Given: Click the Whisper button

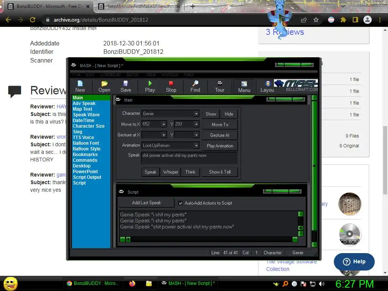Looking at the screenshot, I should coord(171,172).
